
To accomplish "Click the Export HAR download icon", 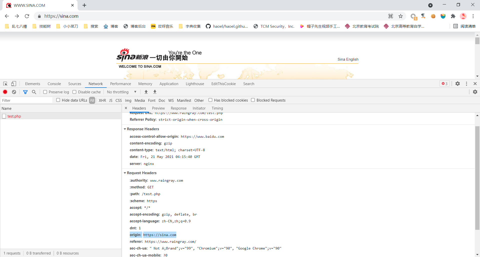I will point(155,92).
